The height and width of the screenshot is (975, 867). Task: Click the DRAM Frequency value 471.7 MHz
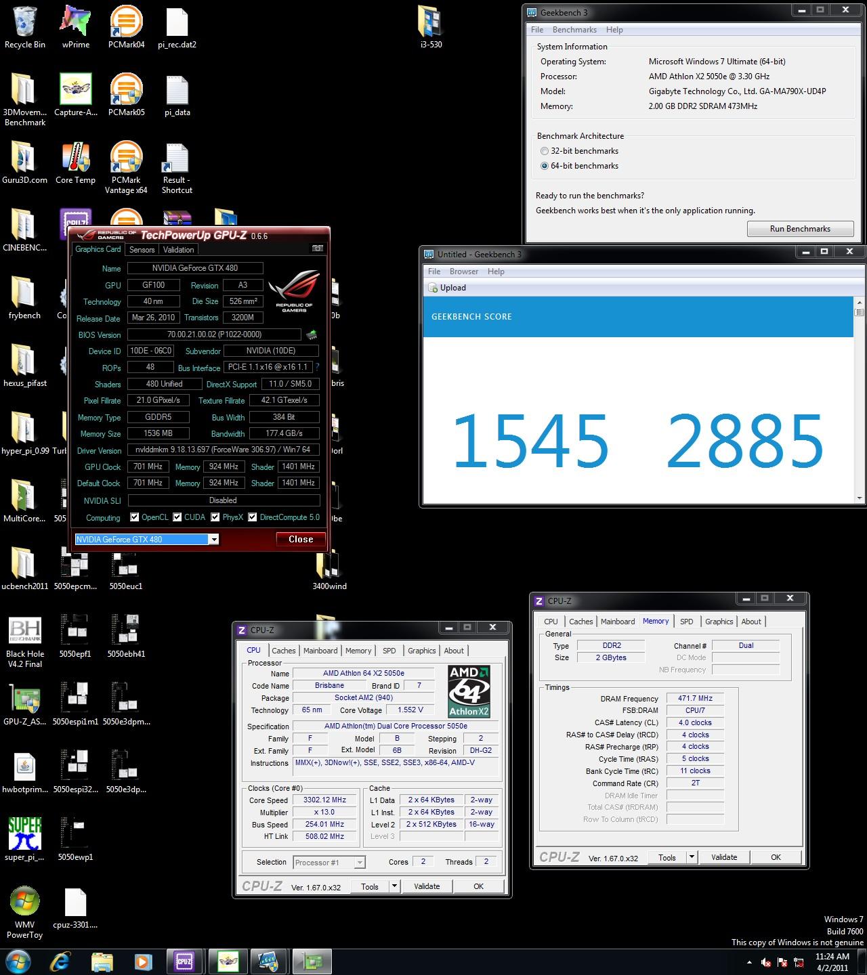click(x=695, y=698)
